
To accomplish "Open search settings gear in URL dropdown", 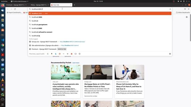I will tap(170, 54).
